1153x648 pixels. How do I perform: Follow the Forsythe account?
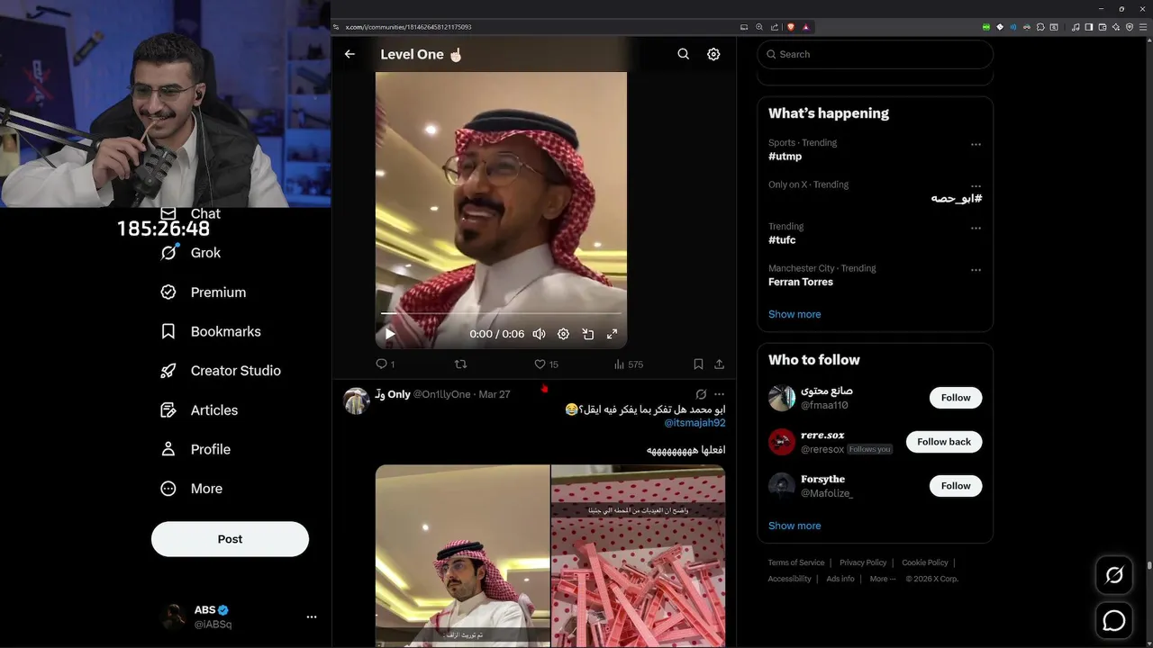coord(956,486)
